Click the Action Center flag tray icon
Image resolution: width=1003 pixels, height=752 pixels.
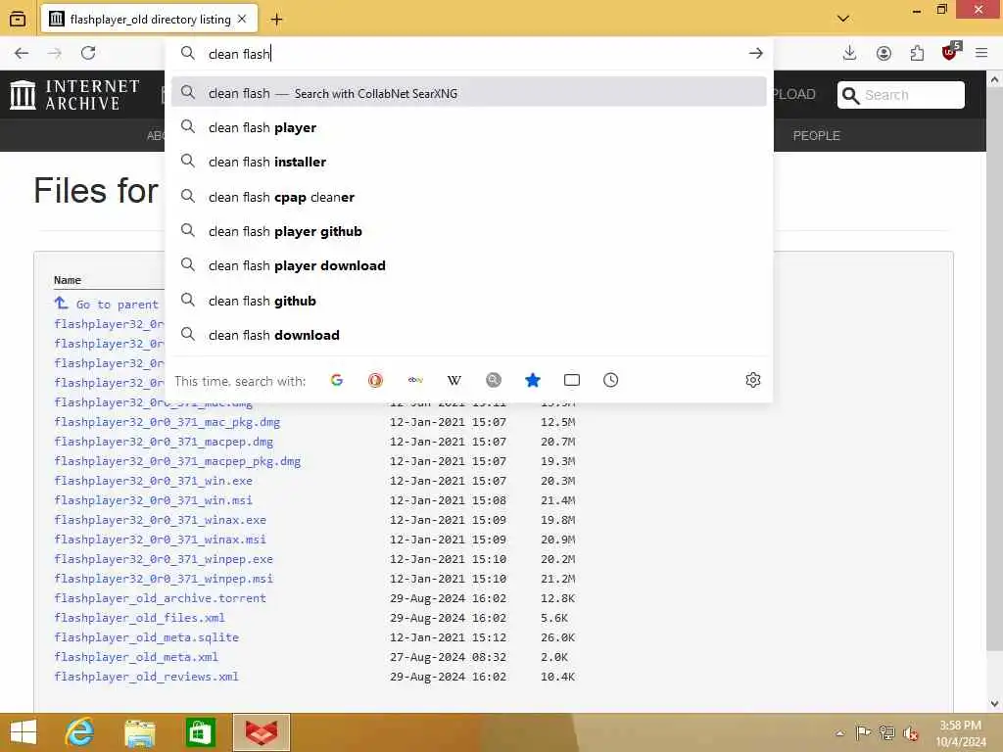point(863,733)
